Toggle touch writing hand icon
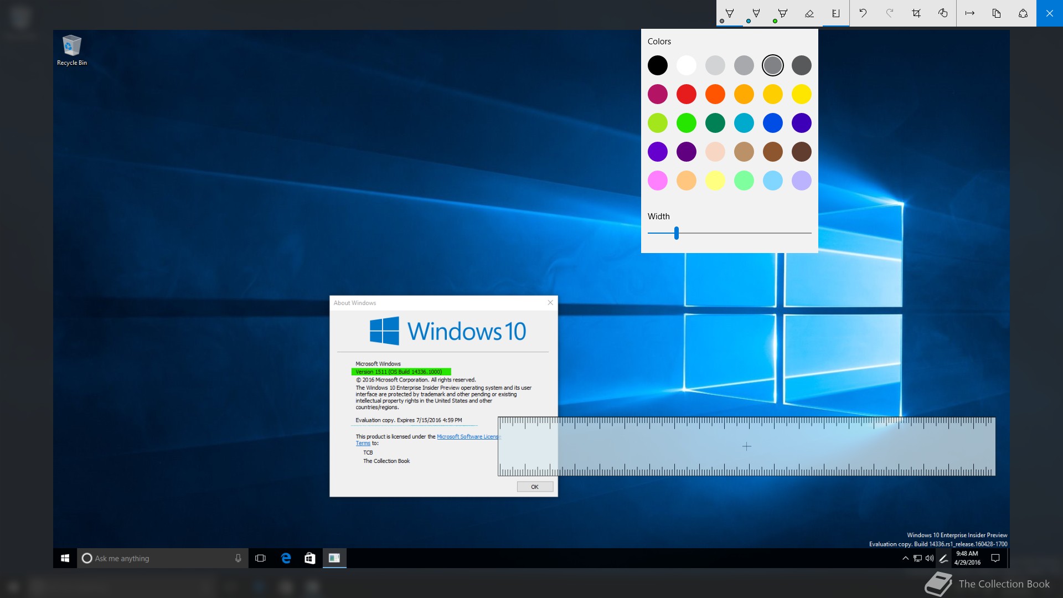Screen dimensions: 1063x598 point(943,13)
